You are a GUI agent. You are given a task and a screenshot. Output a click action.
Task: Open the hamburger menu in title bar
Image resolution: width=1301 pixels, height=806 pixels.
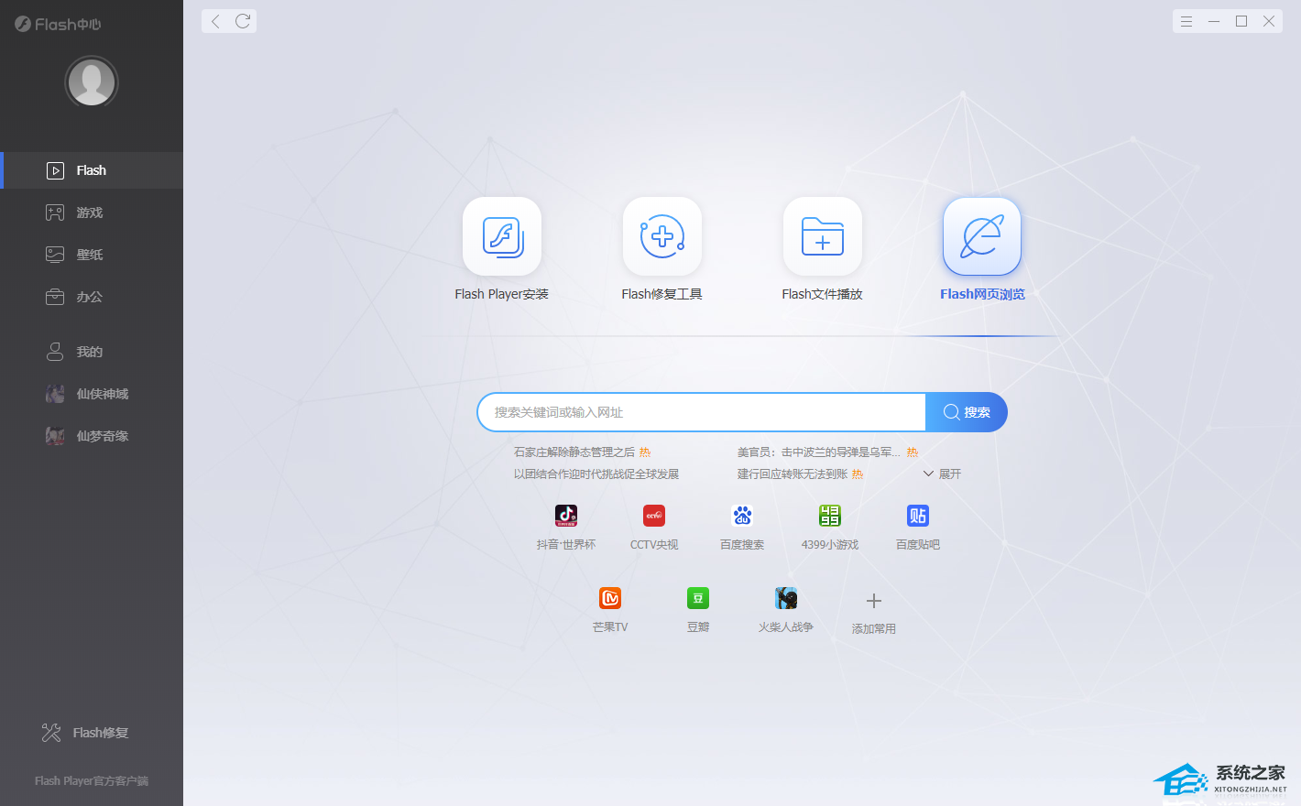click(x=1186, y=21)
